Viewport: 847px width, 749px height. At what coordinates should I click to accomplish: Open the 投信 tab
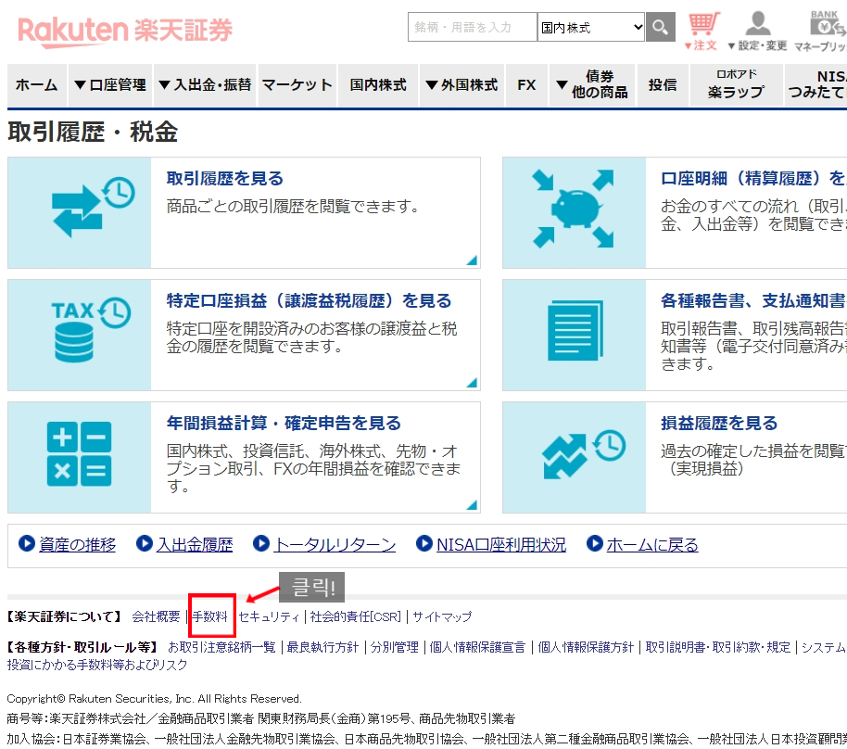[x=663, y=85]
